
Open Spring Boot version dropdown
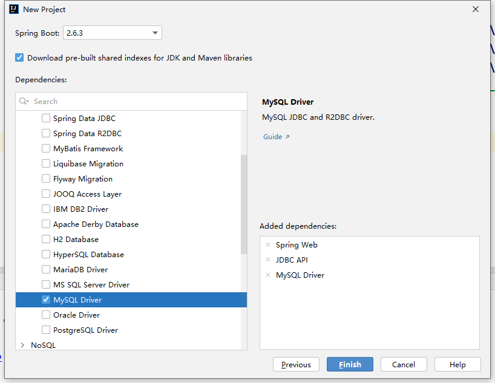[x=113, y=33]
